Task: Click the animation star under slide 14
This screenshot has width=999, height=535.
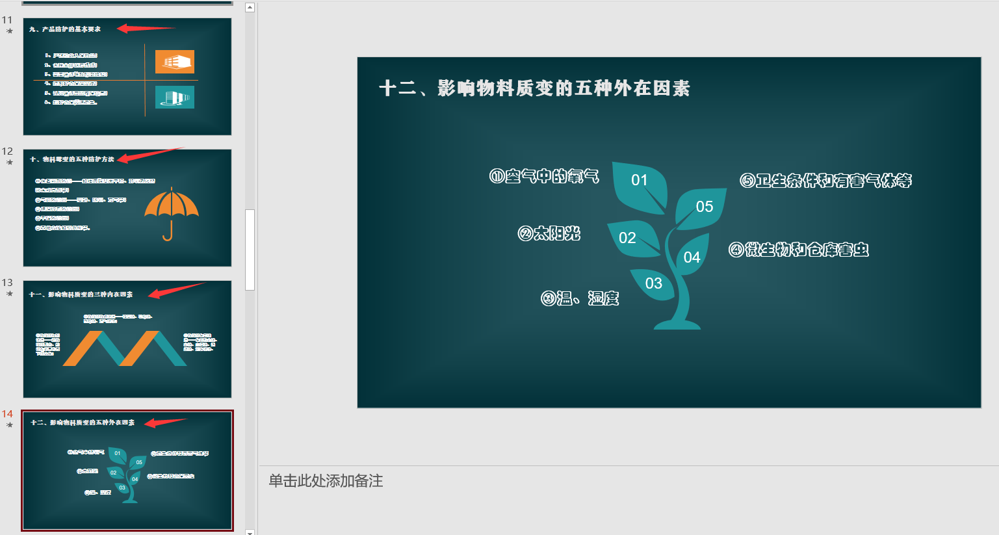Action: [x=9, y=425]
